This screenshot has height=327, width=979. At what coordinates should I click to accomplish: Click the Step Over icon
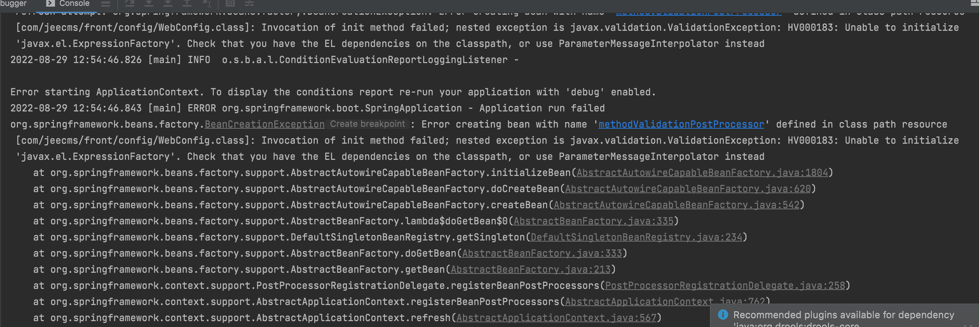click(x=149, y=3)
